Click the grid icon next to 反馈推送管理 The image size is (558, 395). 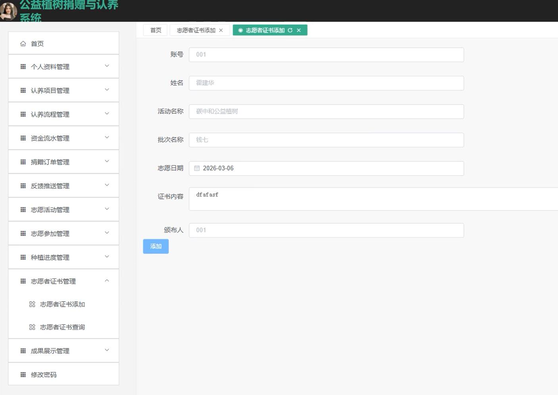coord(23,186)
